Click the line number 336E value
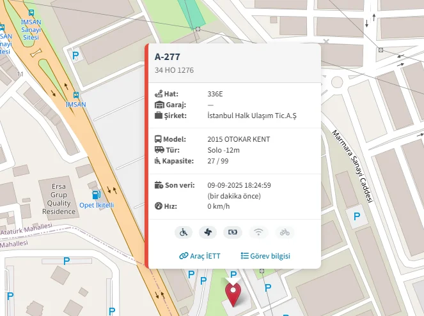Viewport: 424px width, 316px height. (x=216, y=94)
